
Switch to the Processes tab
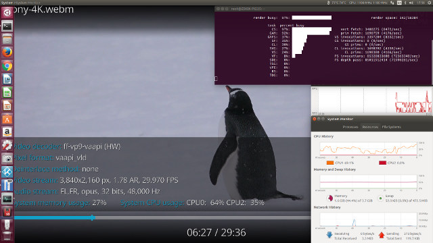tap(350, 127)
